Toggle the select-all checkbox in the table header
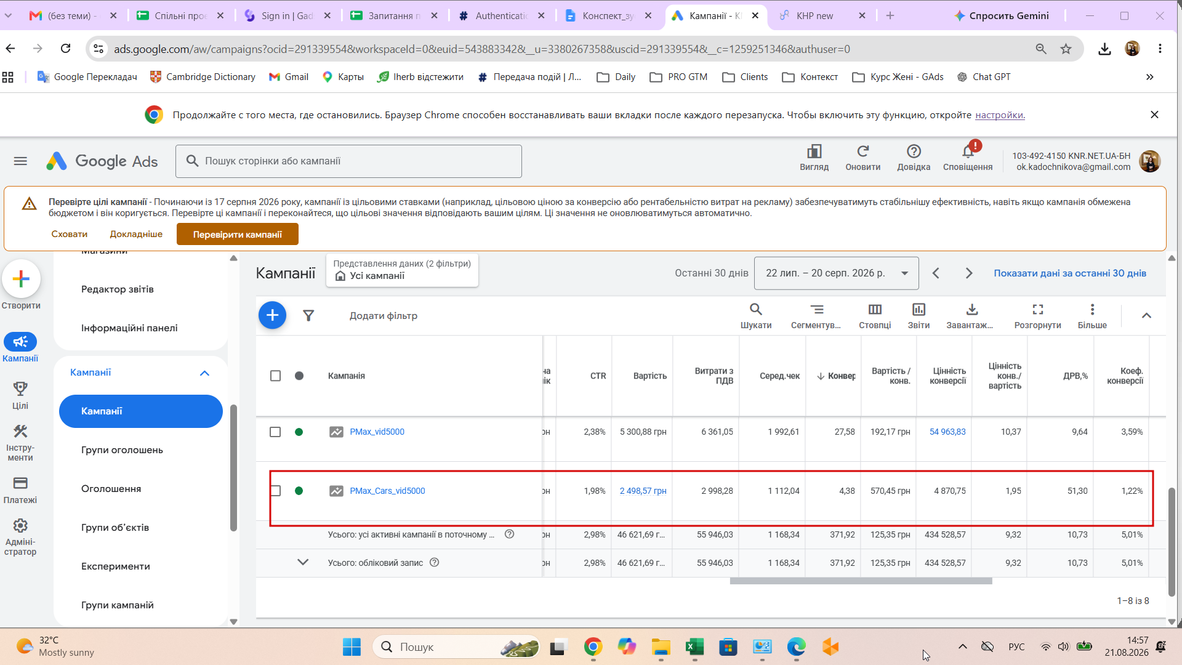 (275, 376)
